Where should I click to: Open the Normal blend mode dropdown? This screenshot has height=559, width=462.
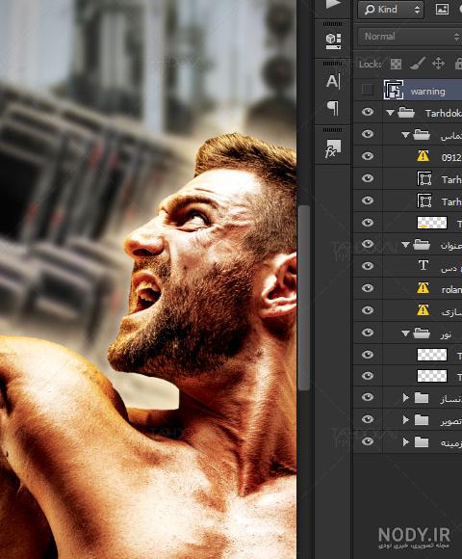(410, 37)
